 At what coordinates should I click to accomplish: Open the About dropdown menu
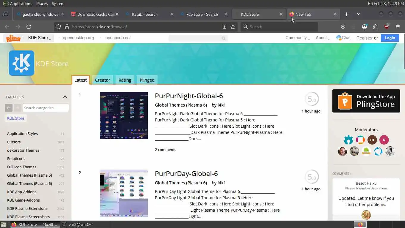(x=323, y=38)
